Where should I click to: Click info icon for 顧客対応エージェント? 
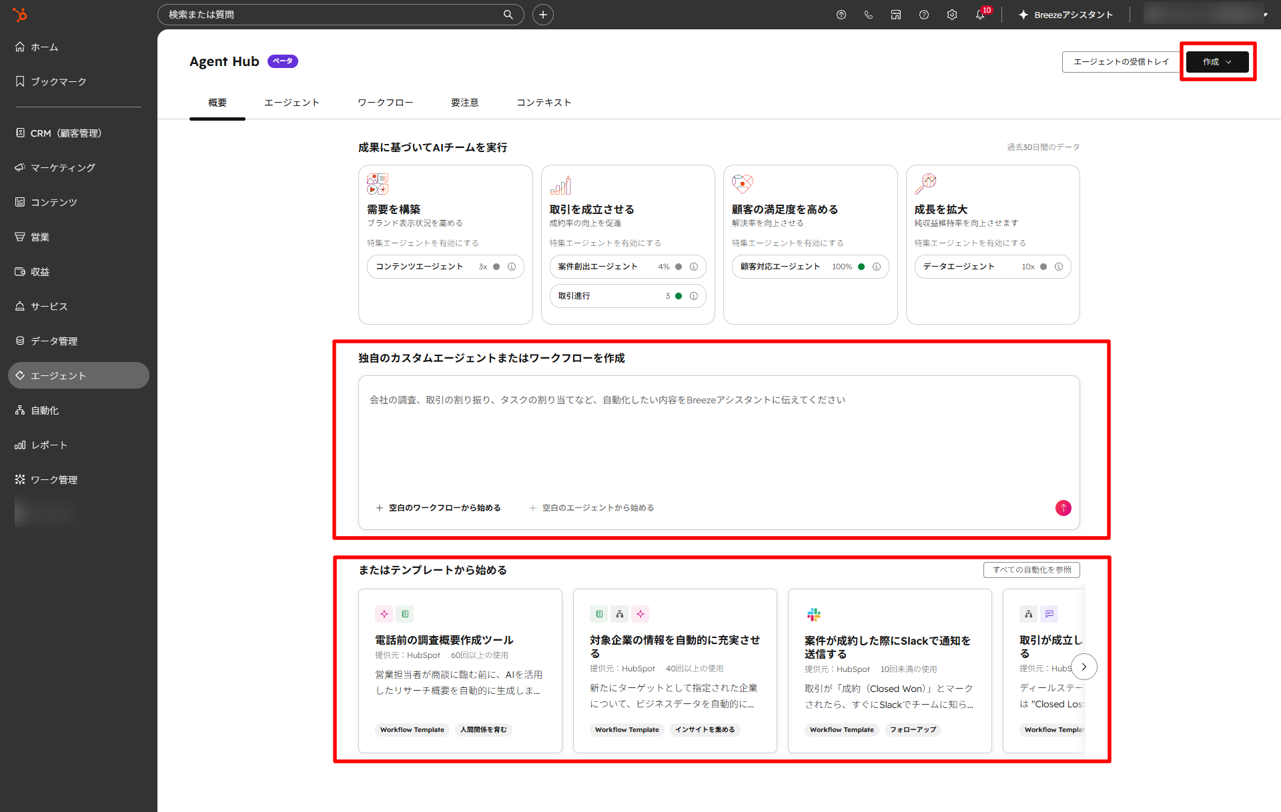pyautogui.click(x=877, y=267)
